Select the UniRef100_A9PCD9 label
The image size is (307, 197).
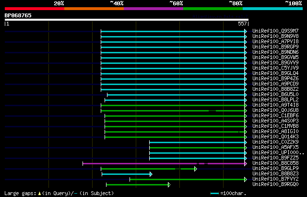point(275,84)
